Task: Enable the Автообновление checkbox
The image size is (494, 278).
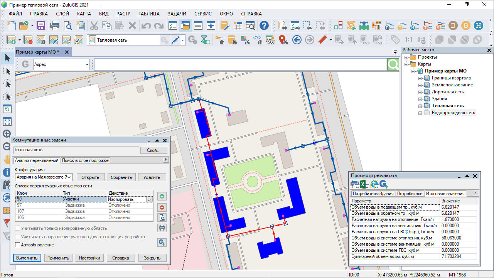Action: pyautogui.click(x=17, y=245)
